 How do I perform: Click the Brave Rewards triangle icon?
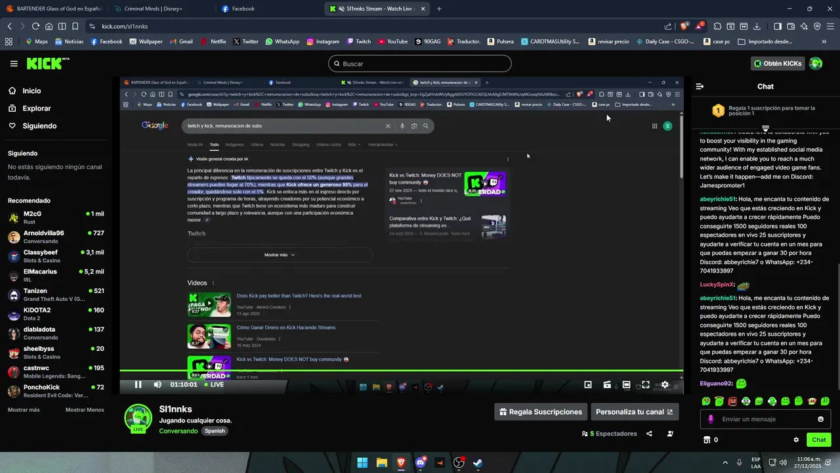(x=700, y=26)
